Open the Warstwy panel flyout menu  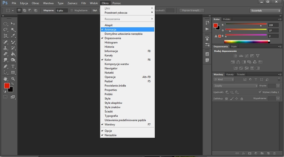coord(280,74)
